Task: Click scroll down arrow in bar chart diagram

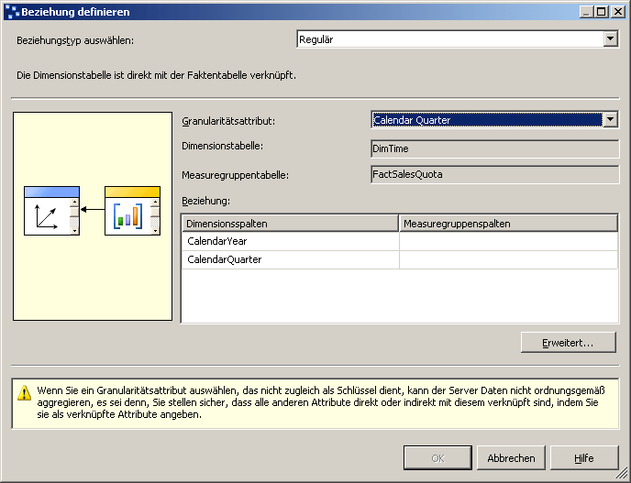Action: (155, 230)
